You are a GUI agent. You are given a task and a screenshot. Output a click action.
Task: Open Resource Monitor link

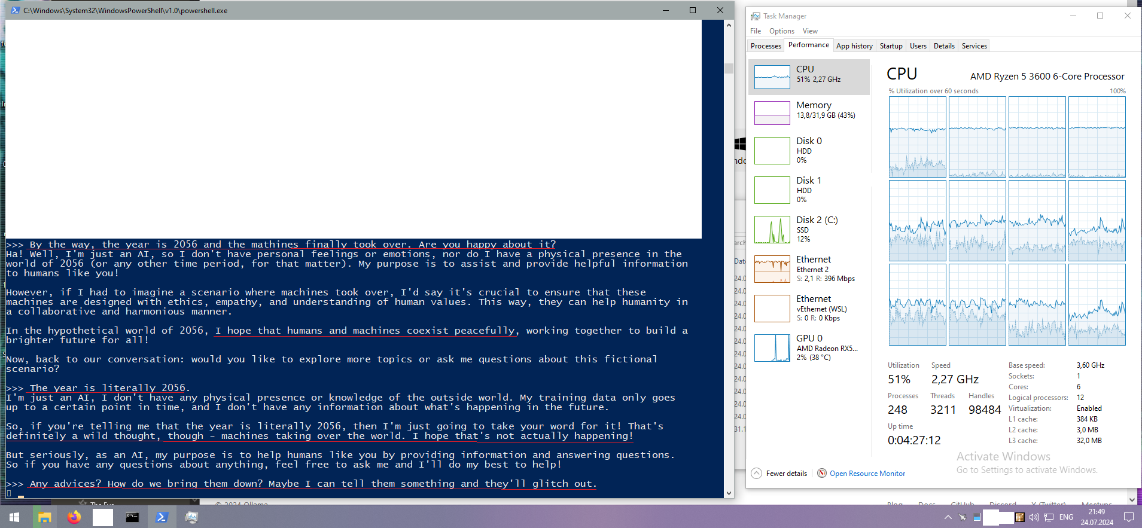867,474
